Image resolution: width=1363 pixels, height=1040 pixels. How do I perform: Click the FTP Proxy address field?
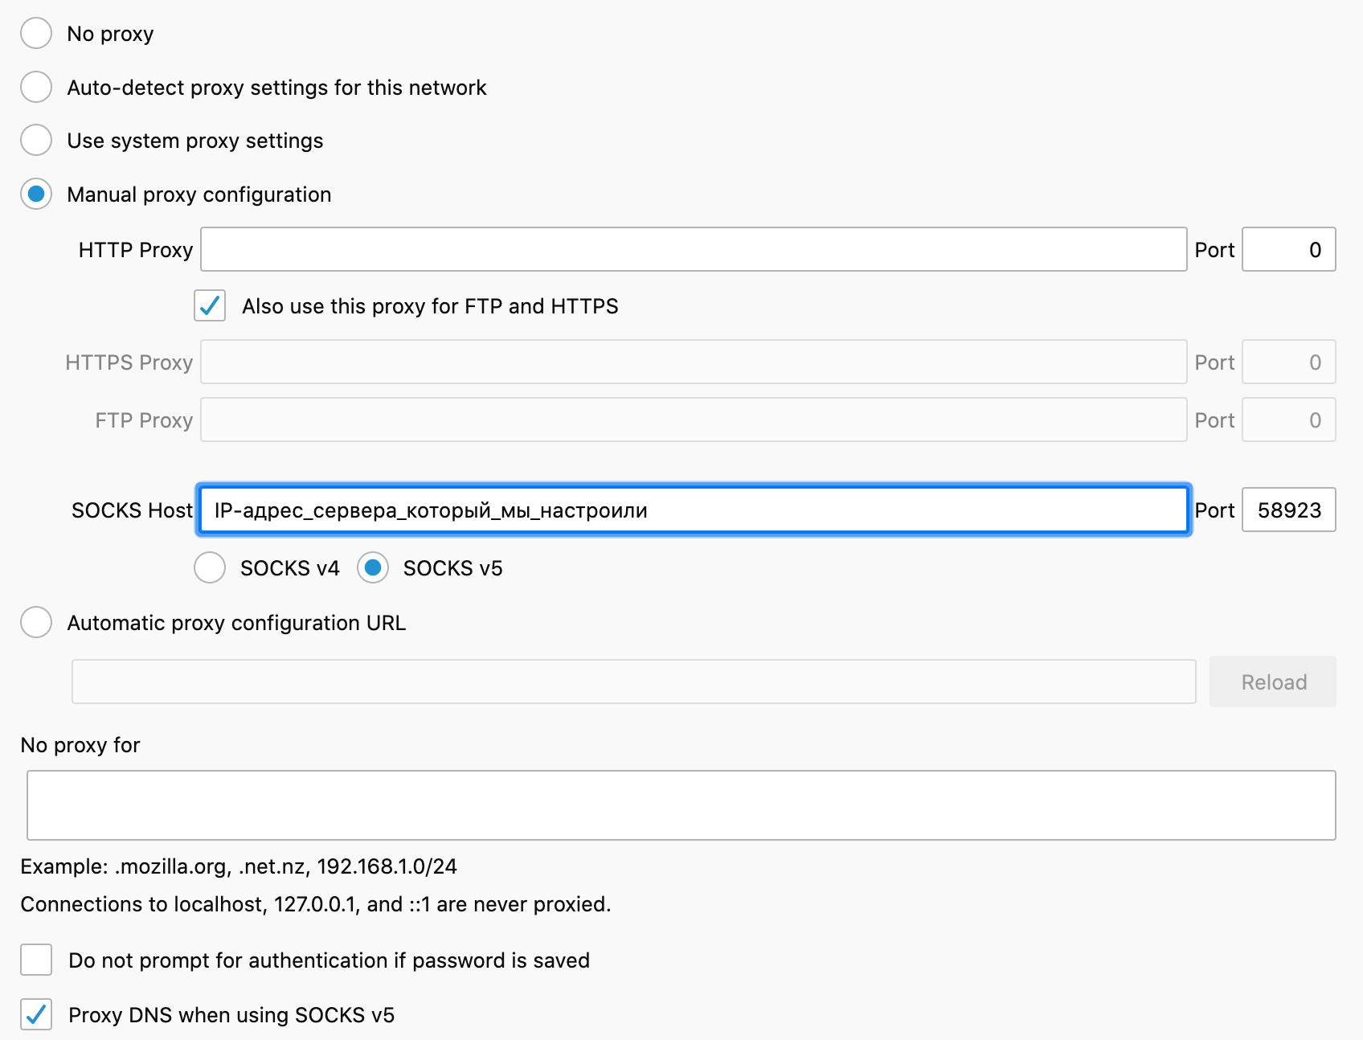(693, 420)
